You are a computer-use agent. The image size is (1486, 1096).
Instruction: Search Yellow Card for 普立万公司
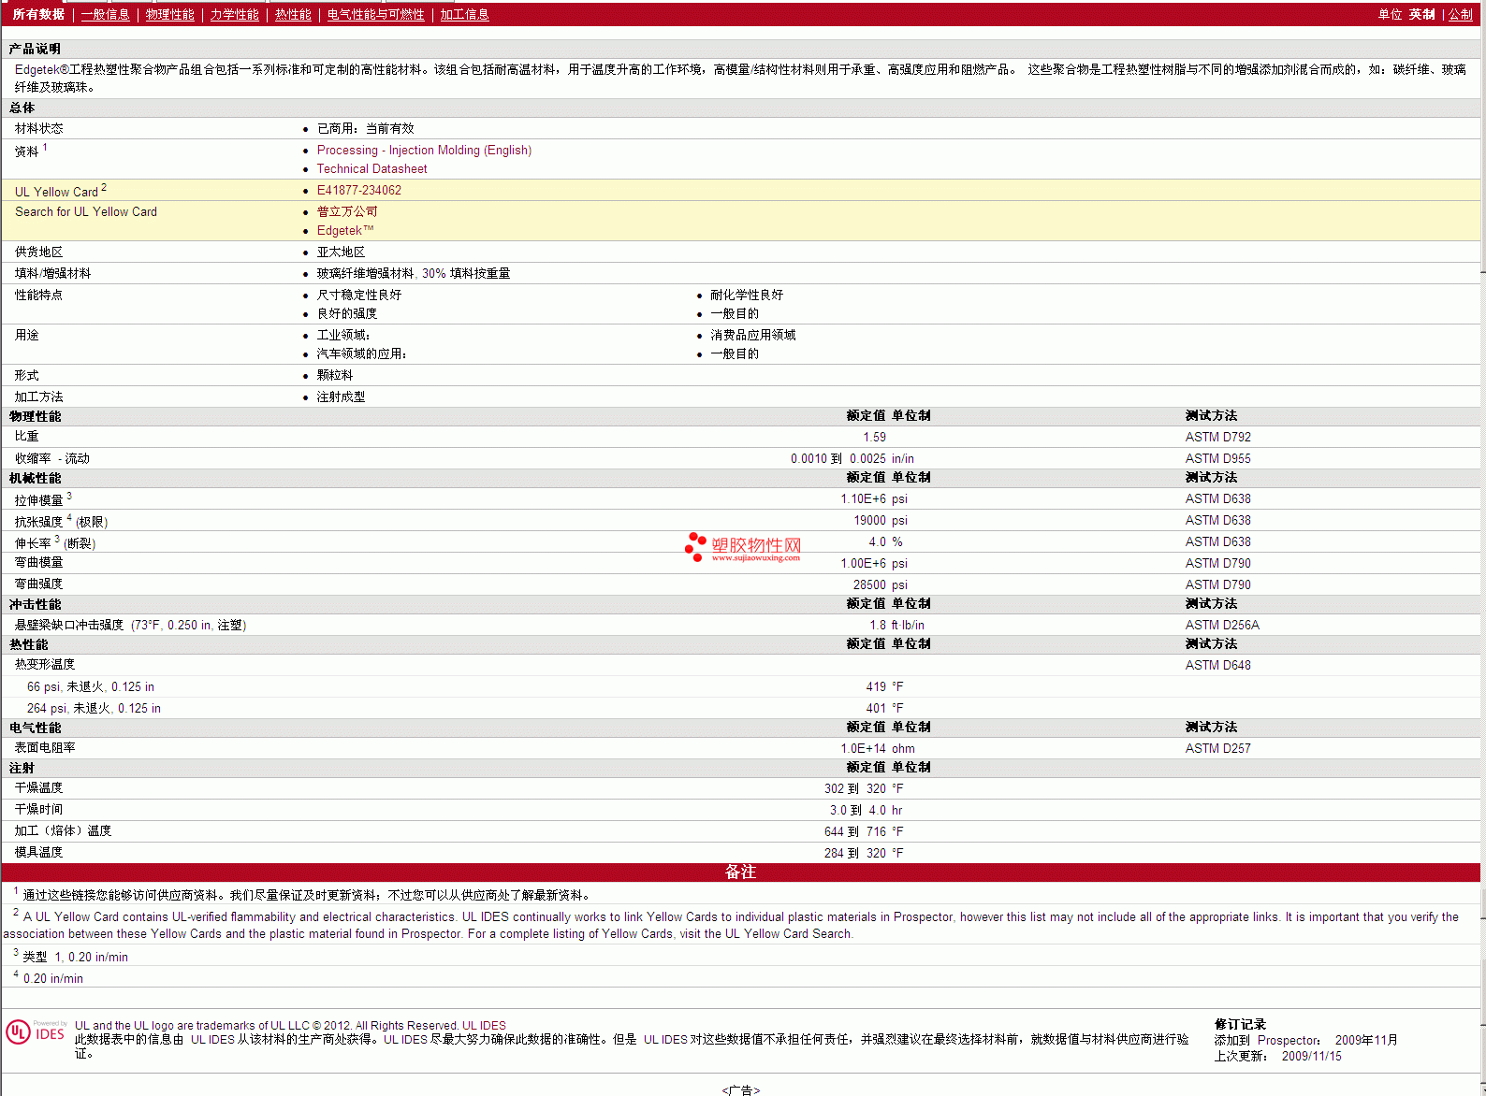click(x=347, y=212)
